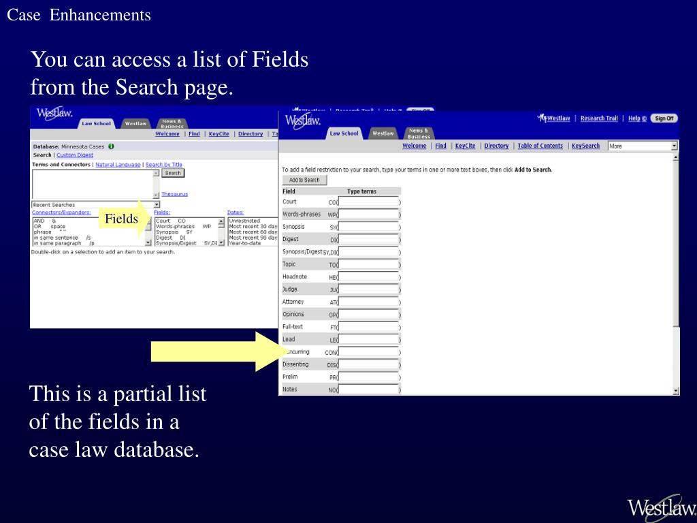This screenshot has height=523, width=697.
Task: Select 'Unrestricted' date option
Action: [244, 221]
